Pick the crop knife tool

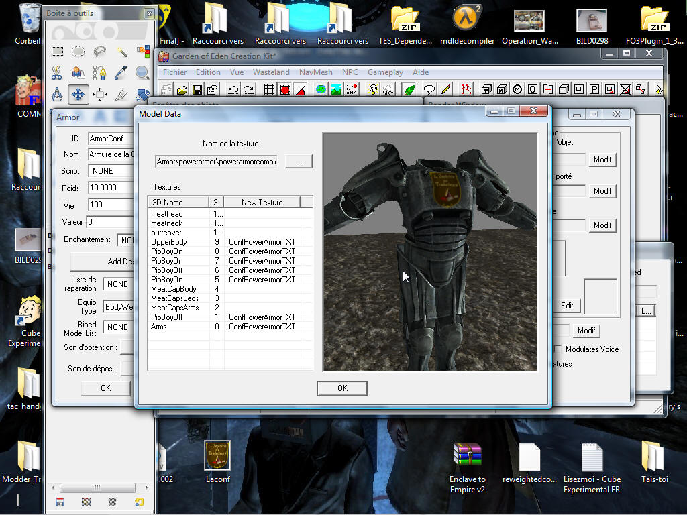point(121,94)
